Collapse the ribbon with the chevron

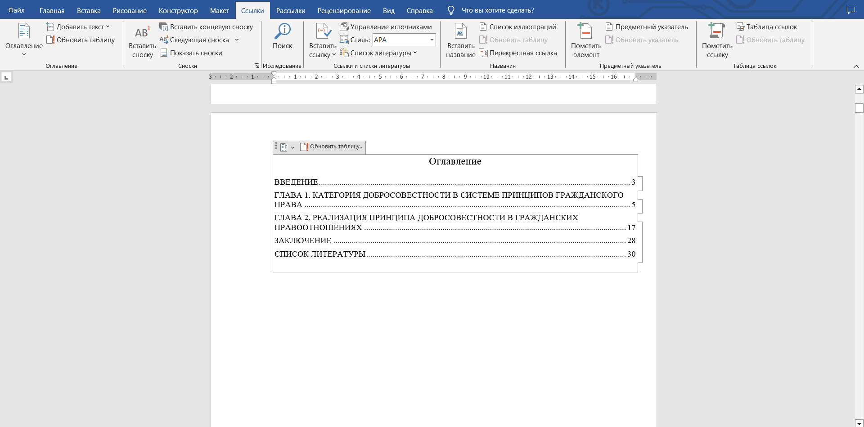pyautogui.click(x=856, y=67)
